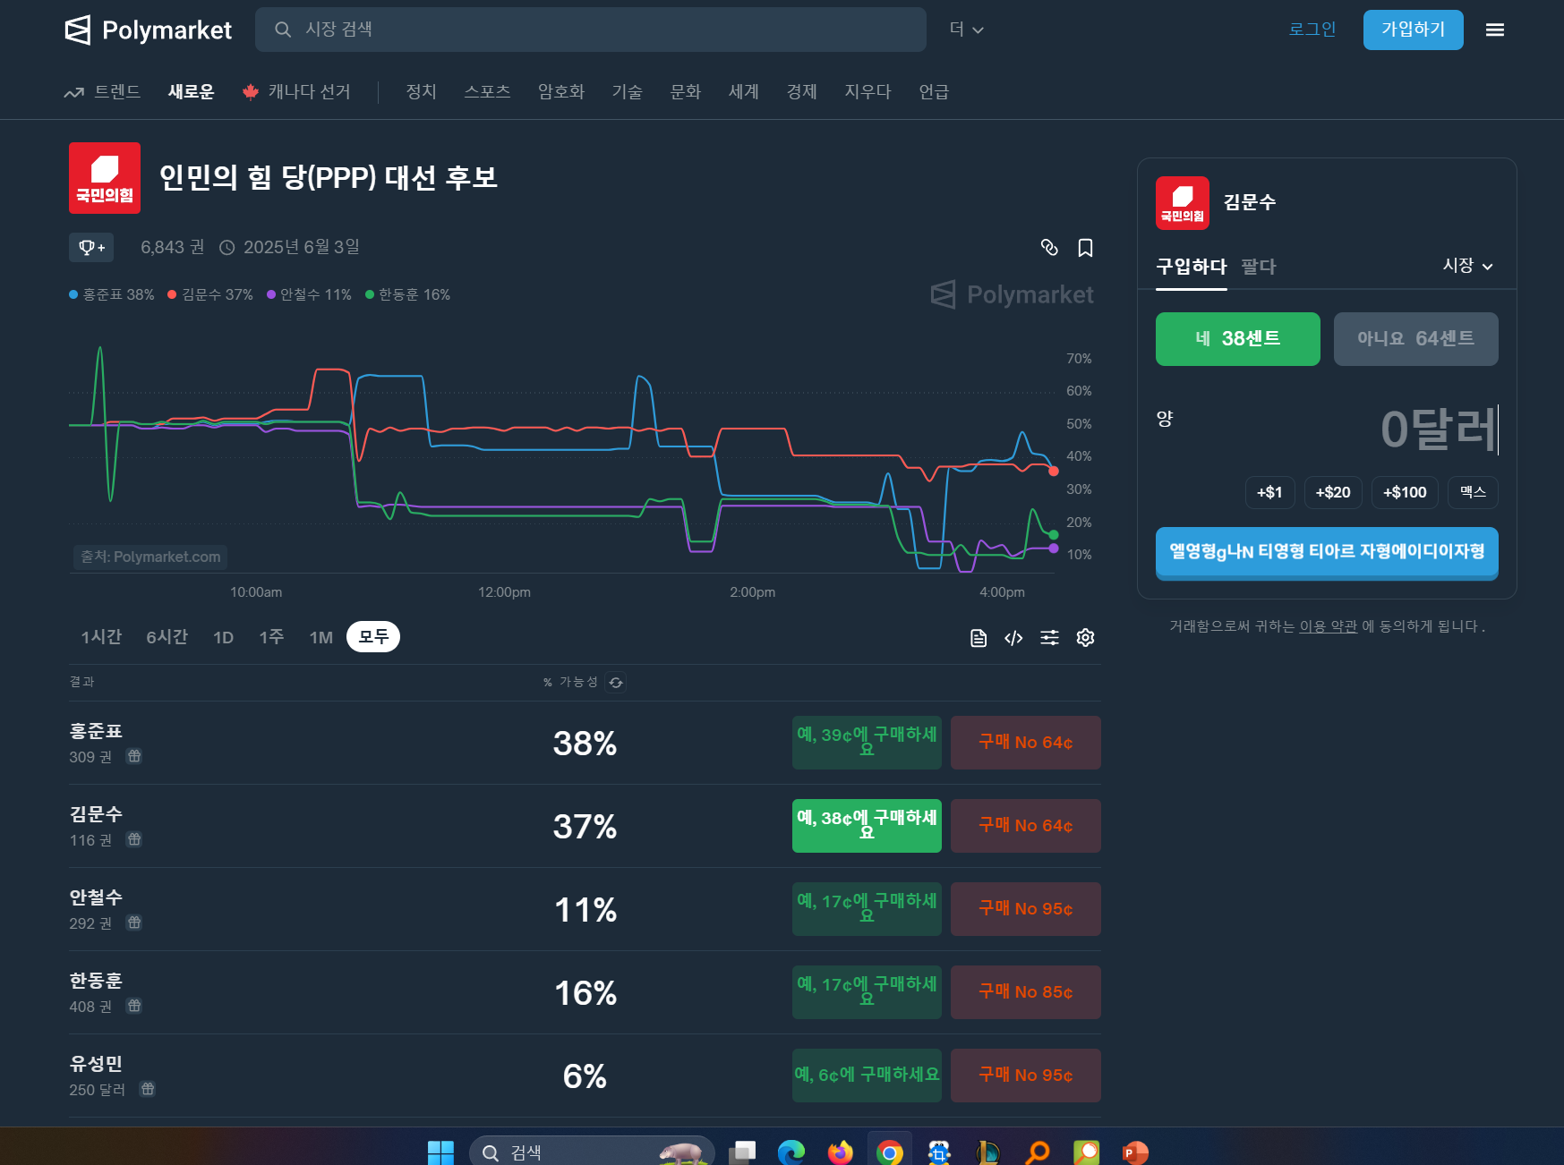Open Chrome from taskbar

(889, 1152)
